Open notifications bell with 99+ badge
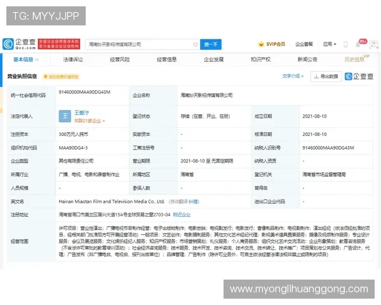Image resolution: width=381 pixels, height=305 pixels. pos(358,44)
